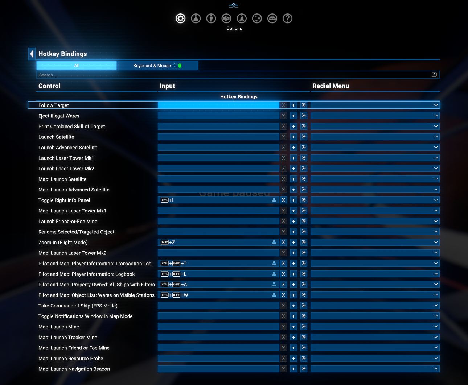Expand Radial Menu dropdown for Toggle Notifications Window
This screenshot has width=468, height=385.
tap(375, 316)
